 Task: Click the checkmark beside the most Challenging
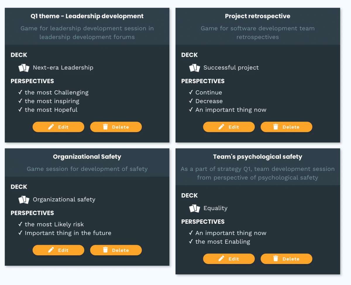(20, 92)
